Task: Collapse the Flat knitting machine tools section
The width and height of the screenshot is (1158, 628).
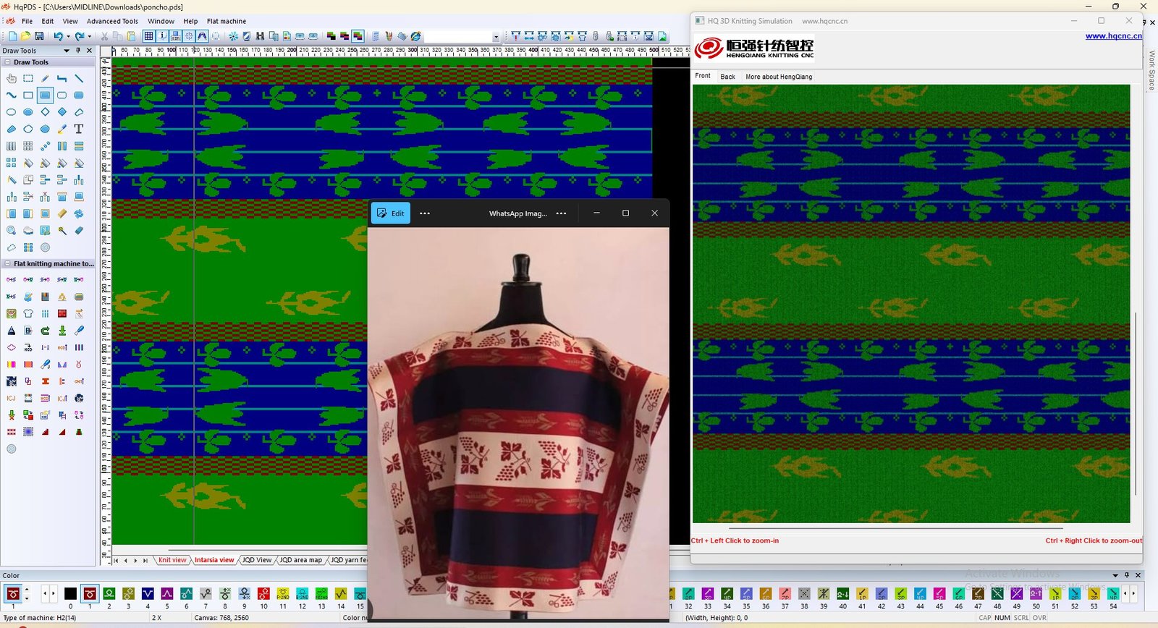Action: (x=7, y=264)
